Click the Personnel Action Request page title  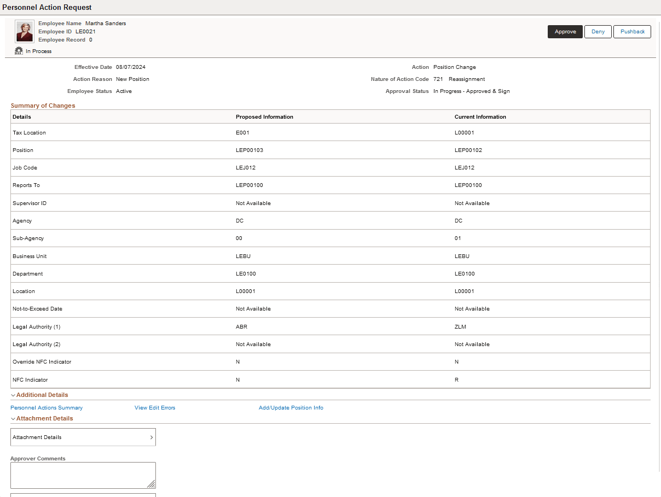[x=47, y=8]
